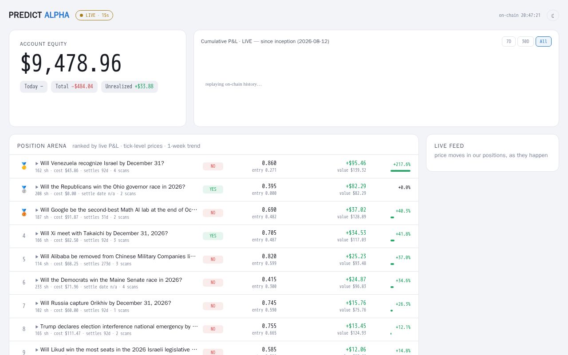Click the +$95.46 P&L value
Viewport: 568px width, 355px height.
pos(356,163)
